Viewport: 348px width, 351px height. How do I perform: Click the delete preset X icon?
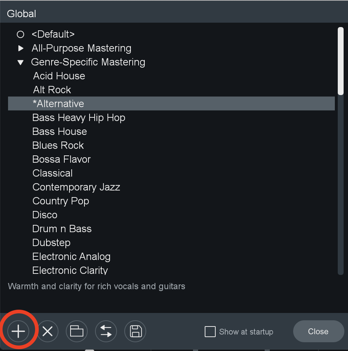(48, 331)
